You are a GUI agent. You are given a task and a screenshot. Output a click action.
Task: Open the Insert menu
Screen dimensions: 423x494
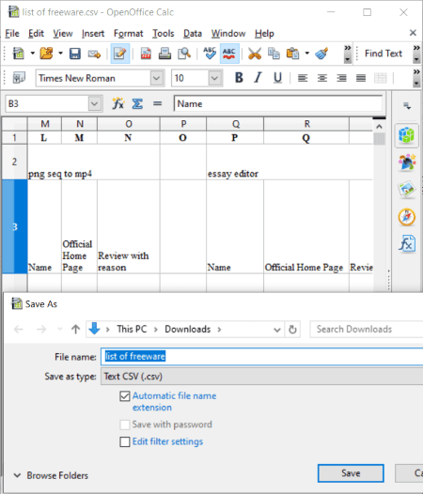tap(93, 34)
